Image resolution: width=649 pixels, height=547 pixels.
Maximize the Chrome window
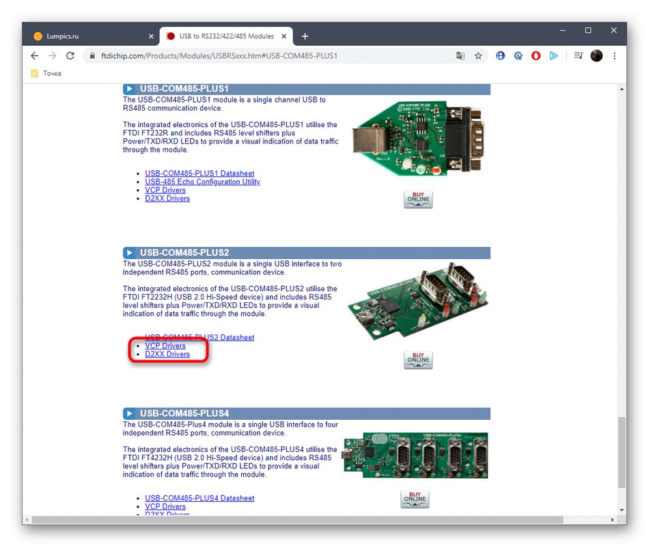click(x=588, y=30)
